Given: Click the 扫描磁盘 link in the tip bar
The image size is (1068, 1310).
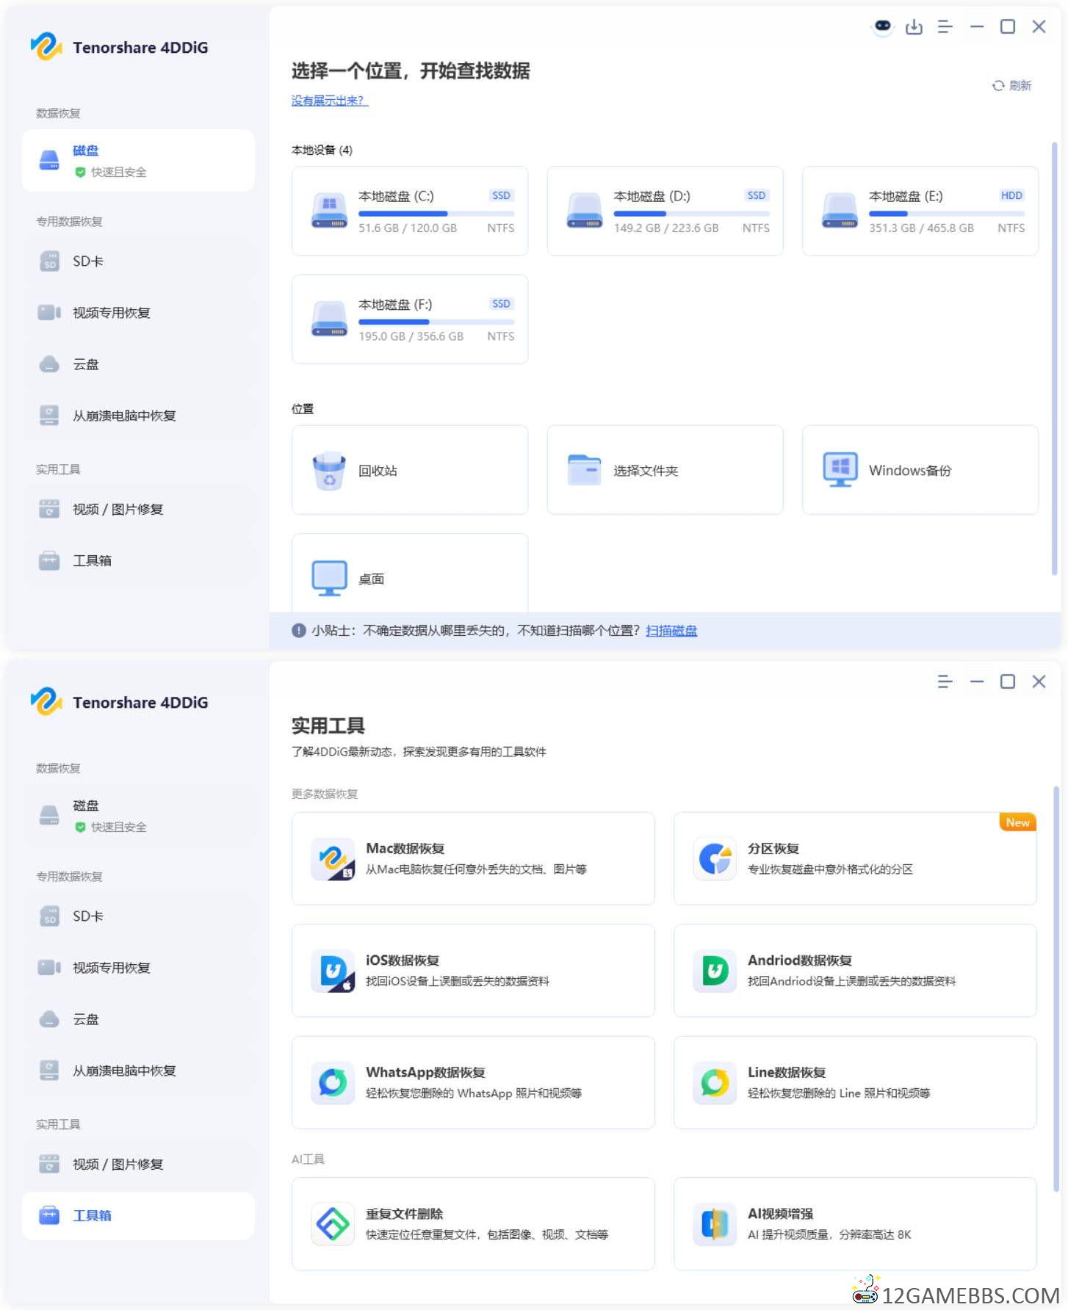Looking at the screenshot, I should (671, 631).
